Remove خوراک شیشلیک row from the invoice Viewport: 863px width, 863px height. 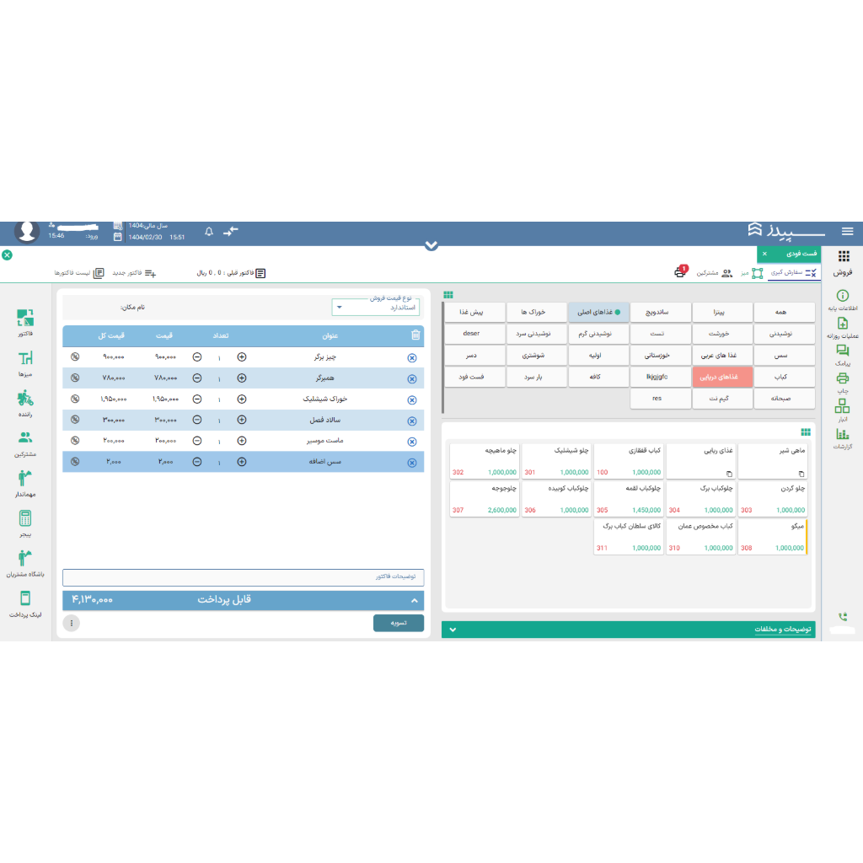coord(411,400)
